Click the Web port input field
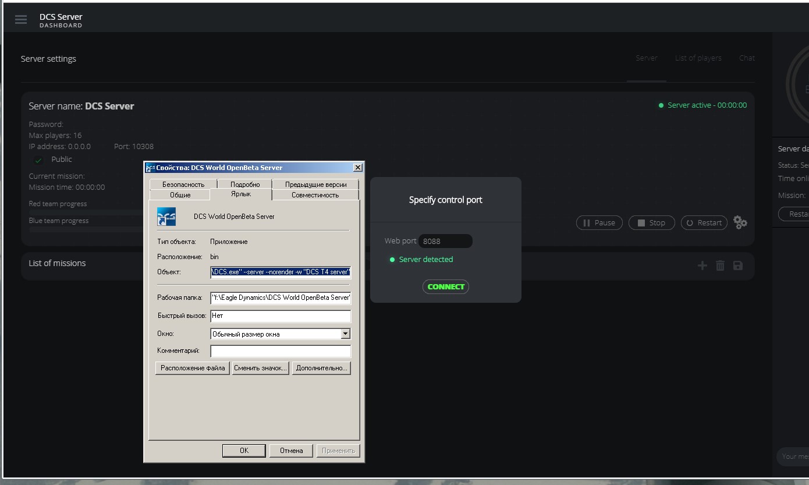Screen dimensions: 809x485 tap(446, 241)
